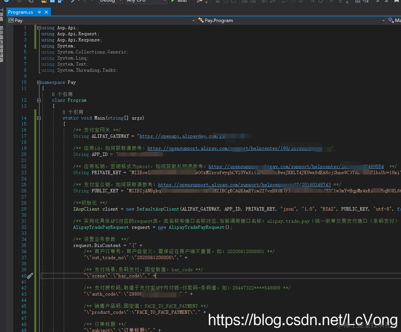Click "using Aop.Api.Request;" on line 2
Image resolution: width=401 pixels, height=332 pixels.
(70, 34)
